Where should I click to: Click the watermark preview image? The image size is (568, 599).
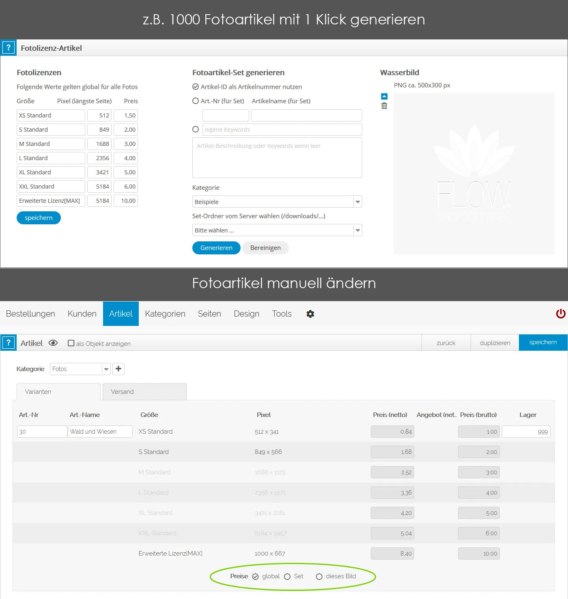coord(474,174)
